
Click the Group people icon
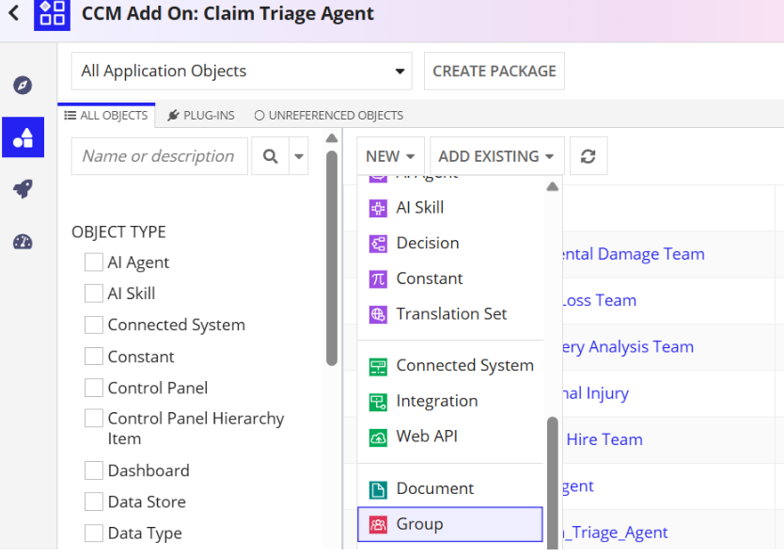point(378,524)
